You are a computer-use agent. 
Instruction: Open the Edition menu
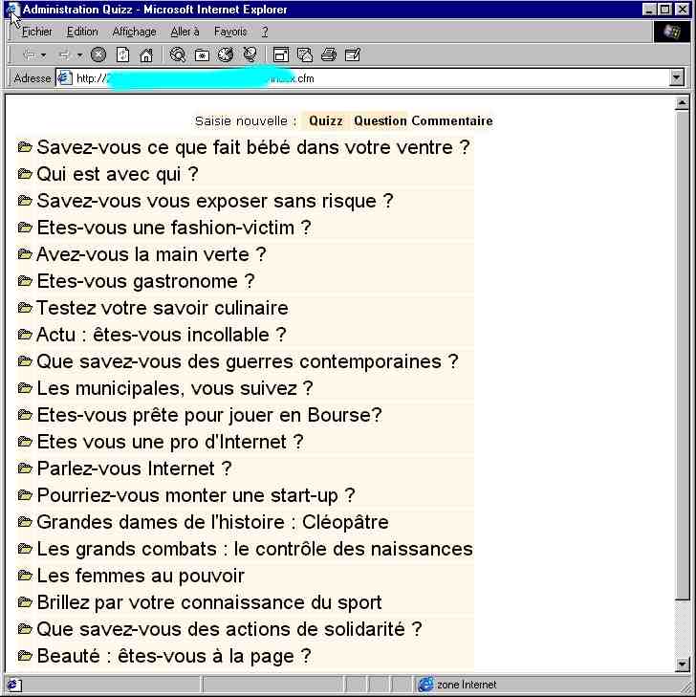82,32
